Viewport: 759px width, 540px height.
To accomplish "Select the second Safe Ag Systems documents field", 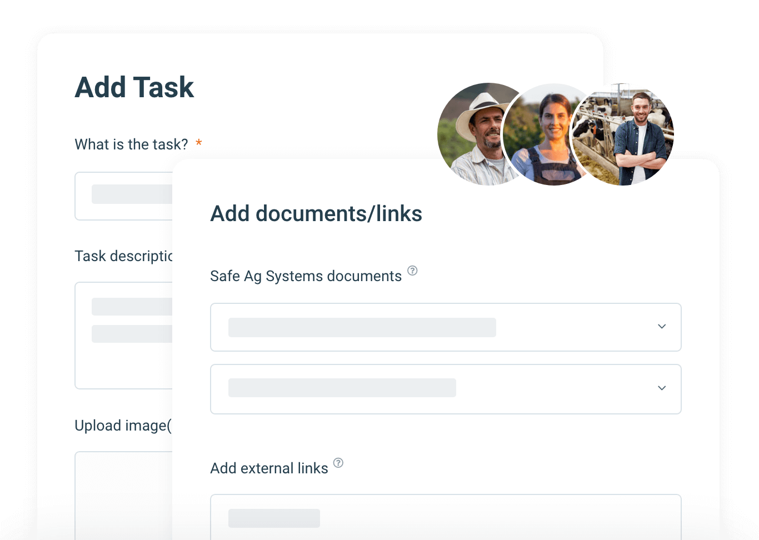I will [x=433, y=389].
